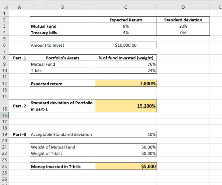
Task: Select row 19 header
Action: (x=4, y=134)
